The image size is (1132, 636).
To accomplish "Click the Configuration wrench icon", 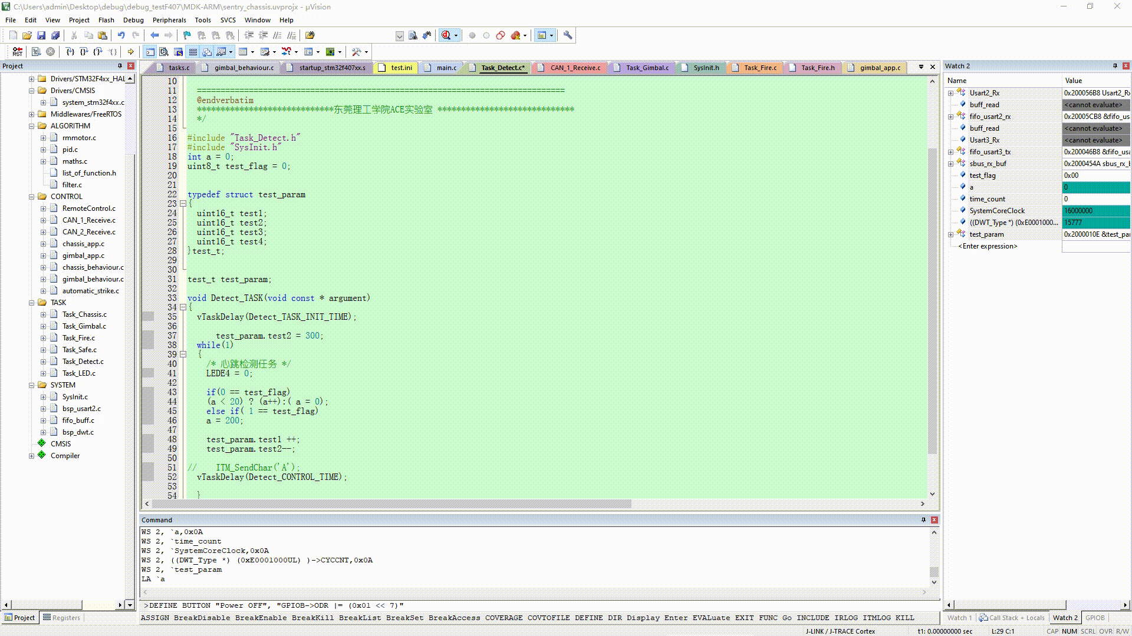I will (x=568, y=35).
